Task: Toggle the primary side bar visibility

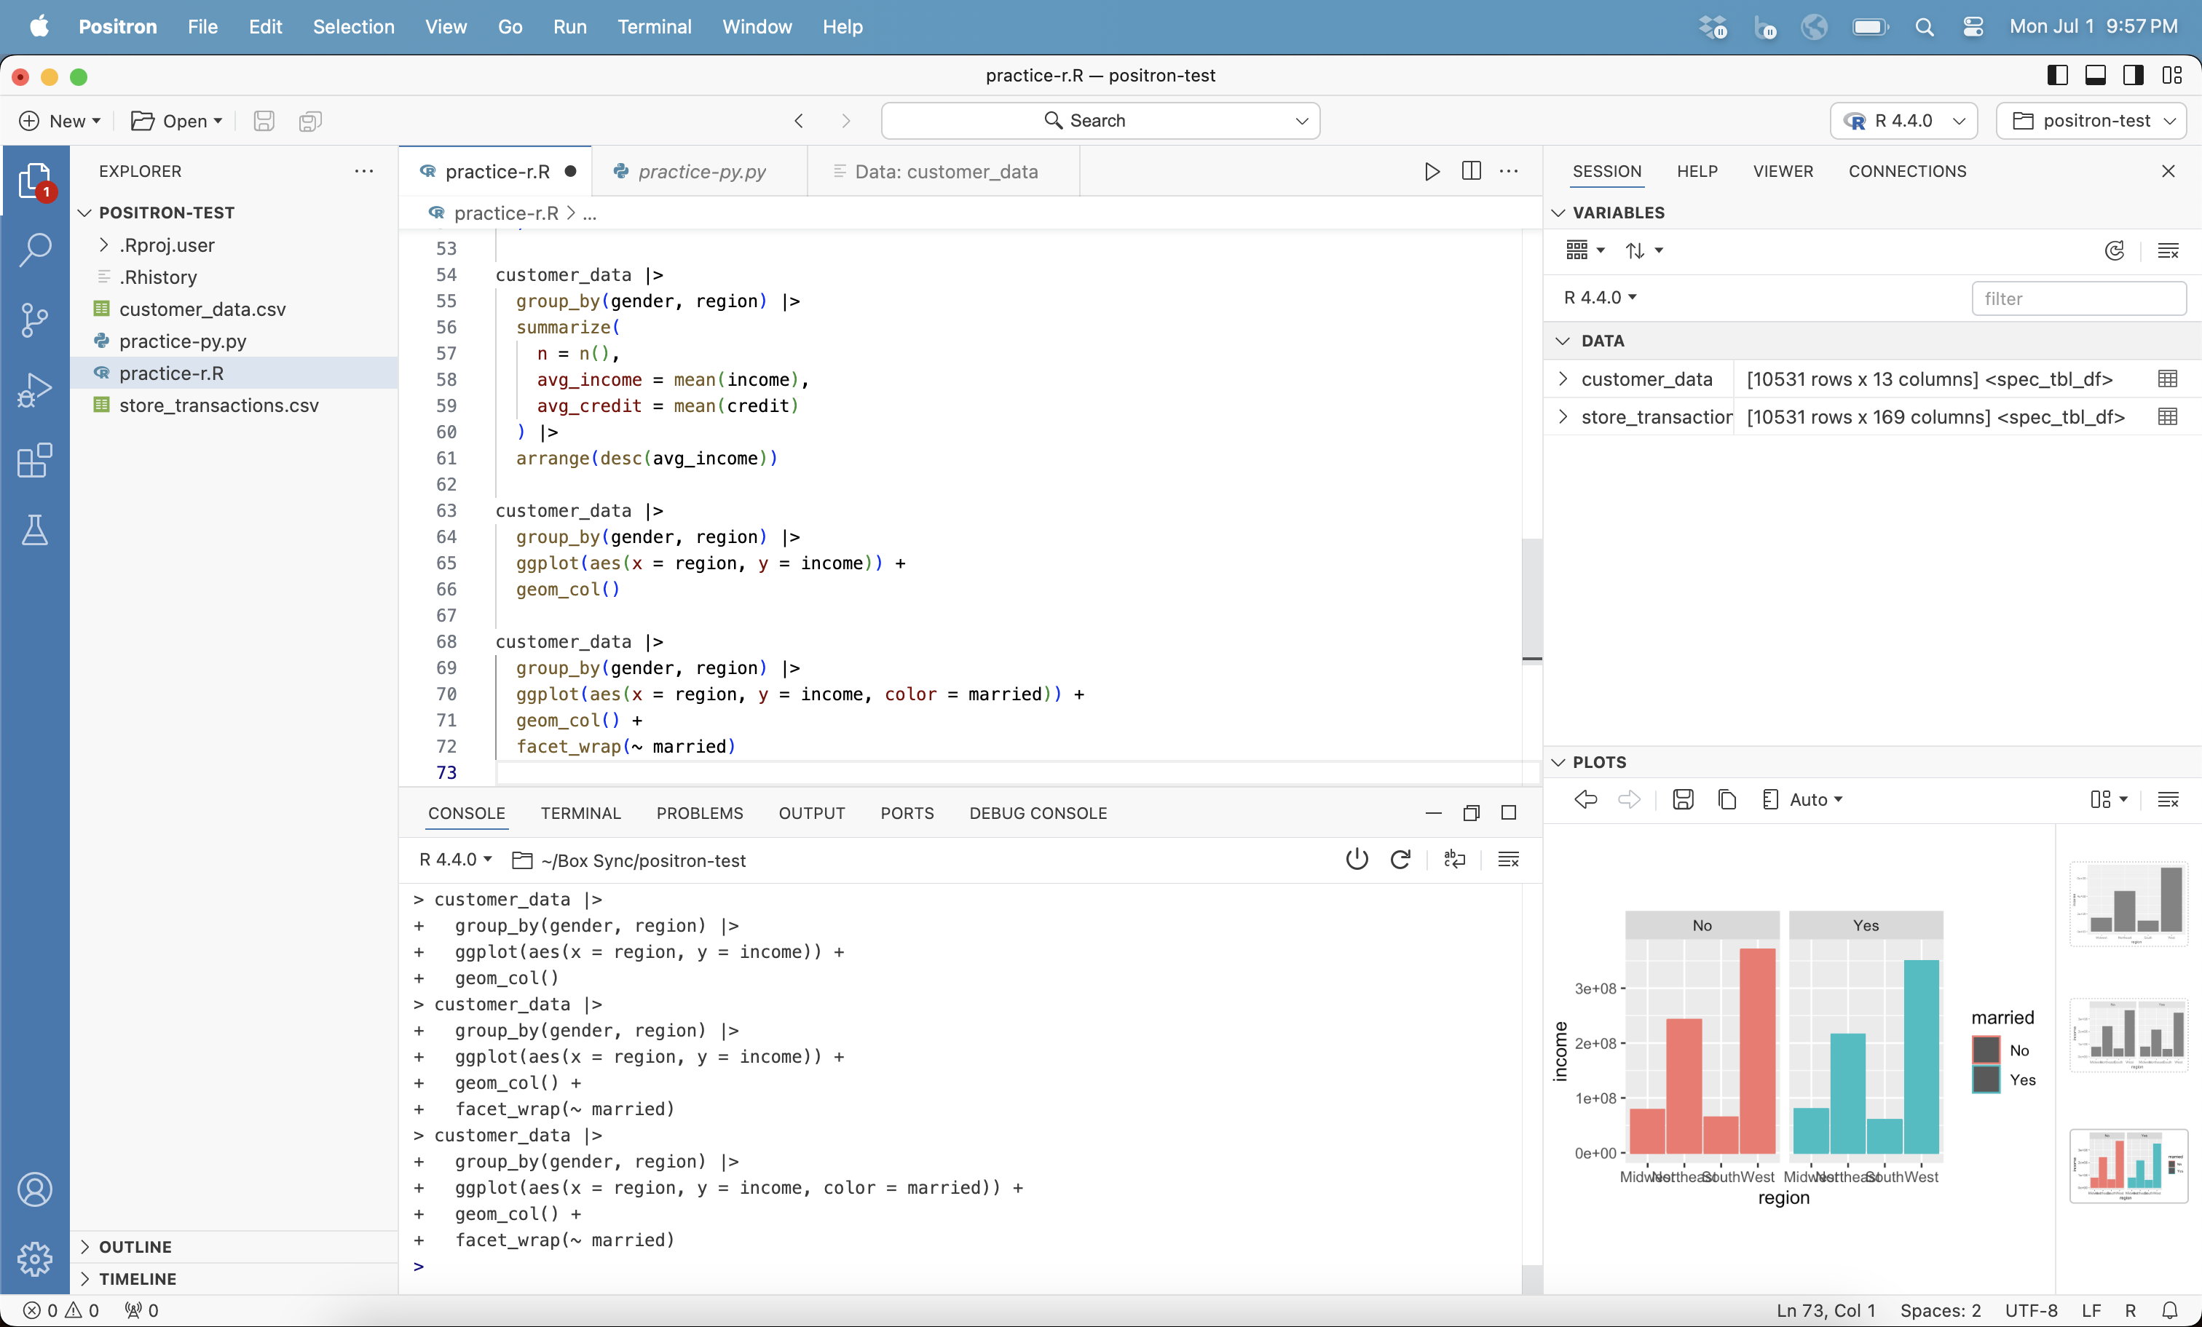Action: tap(2057, 76)
